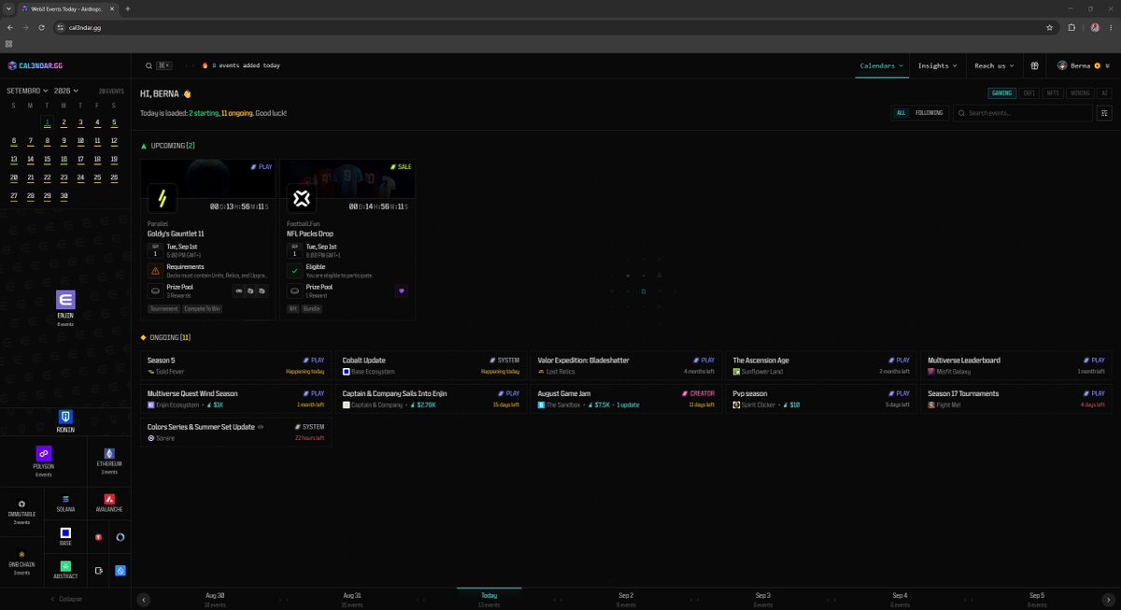This screenshot has width=1121, height=610.
Task: Open the Reach us dropdown menu
Action: click(x=994, y=65)
